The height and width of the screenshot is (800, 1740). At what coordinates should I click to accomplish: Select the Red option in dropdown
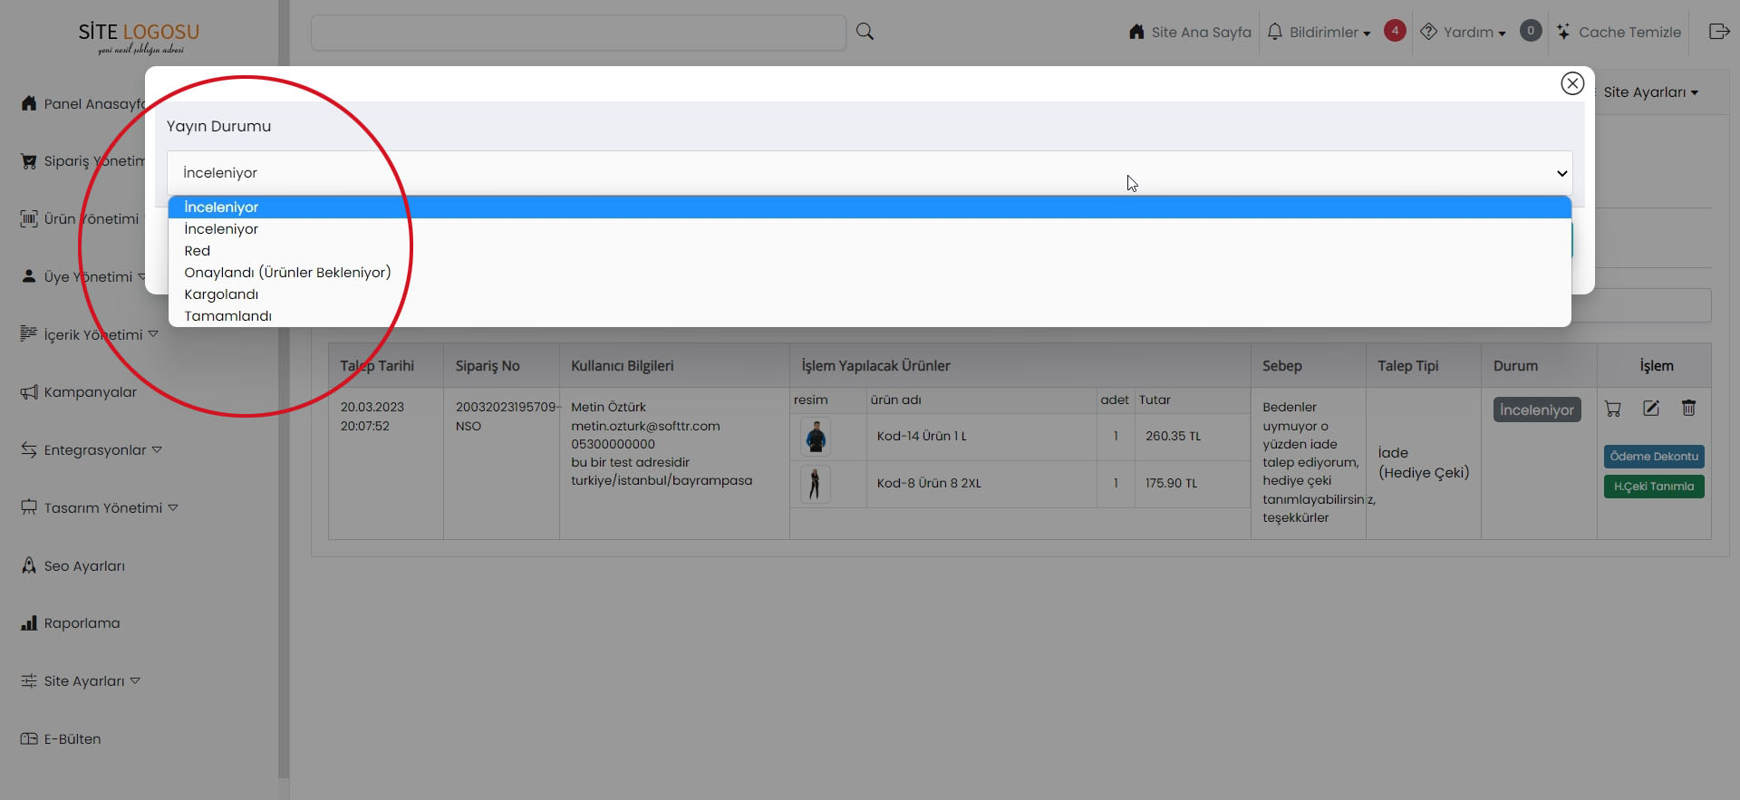198,251
